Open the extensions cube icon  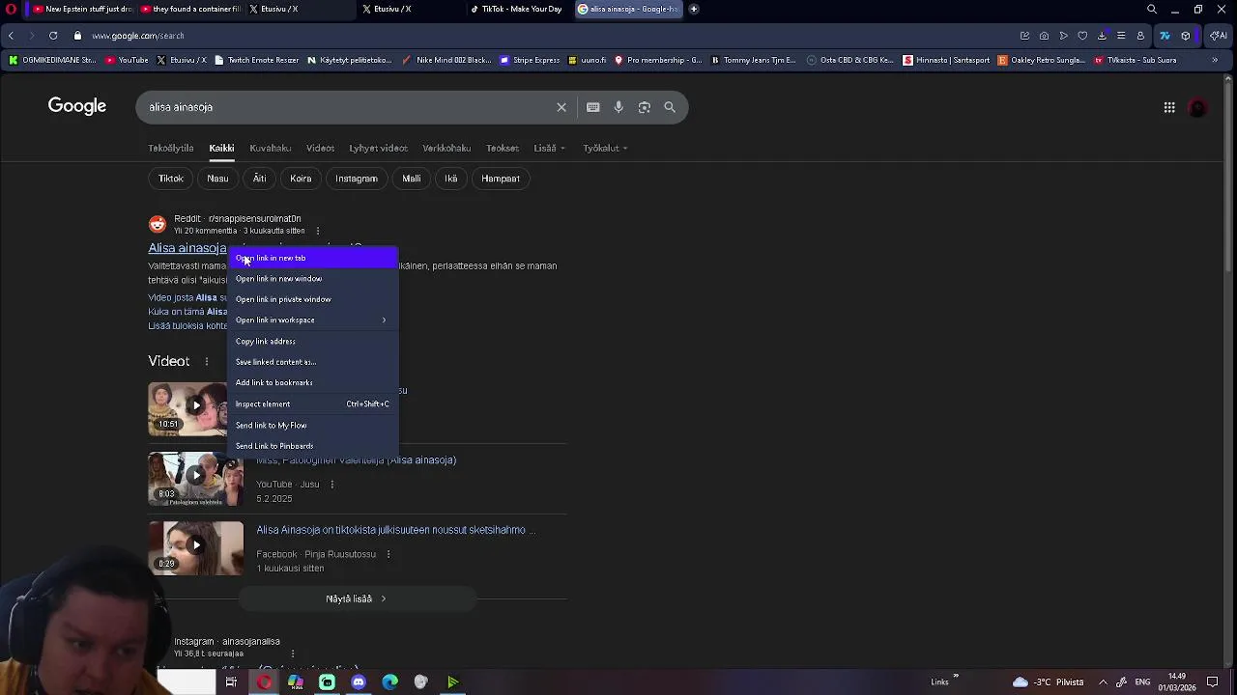point(1186,36)
